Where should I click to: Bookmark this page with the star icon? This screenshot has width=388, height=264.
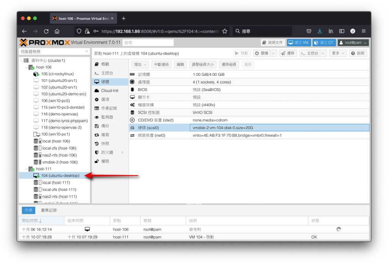pos(225,31)
